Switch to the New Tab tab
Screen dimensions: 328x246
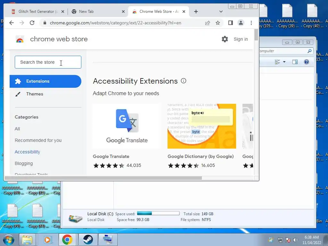(97, 12)
